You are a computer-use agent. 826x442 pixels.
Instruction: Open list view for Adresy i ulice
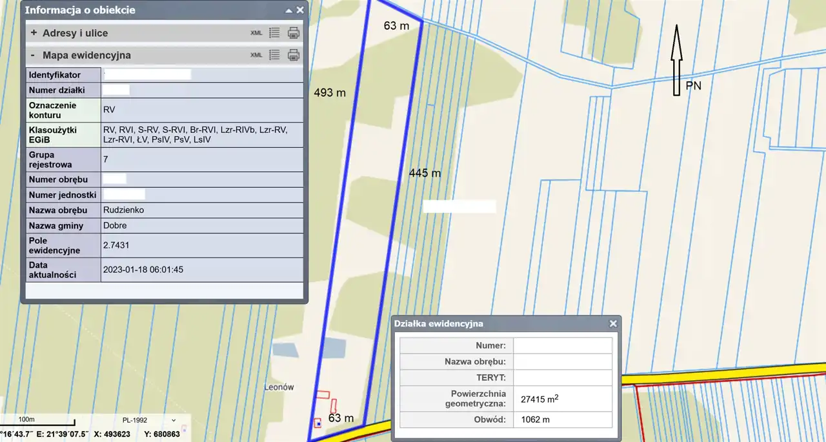274,33
